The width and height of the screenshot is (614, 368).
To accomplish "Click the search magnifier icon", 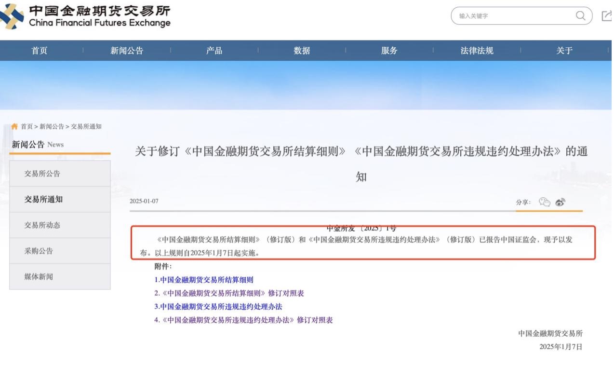I will pyautogui.click(x=580, y=16).
